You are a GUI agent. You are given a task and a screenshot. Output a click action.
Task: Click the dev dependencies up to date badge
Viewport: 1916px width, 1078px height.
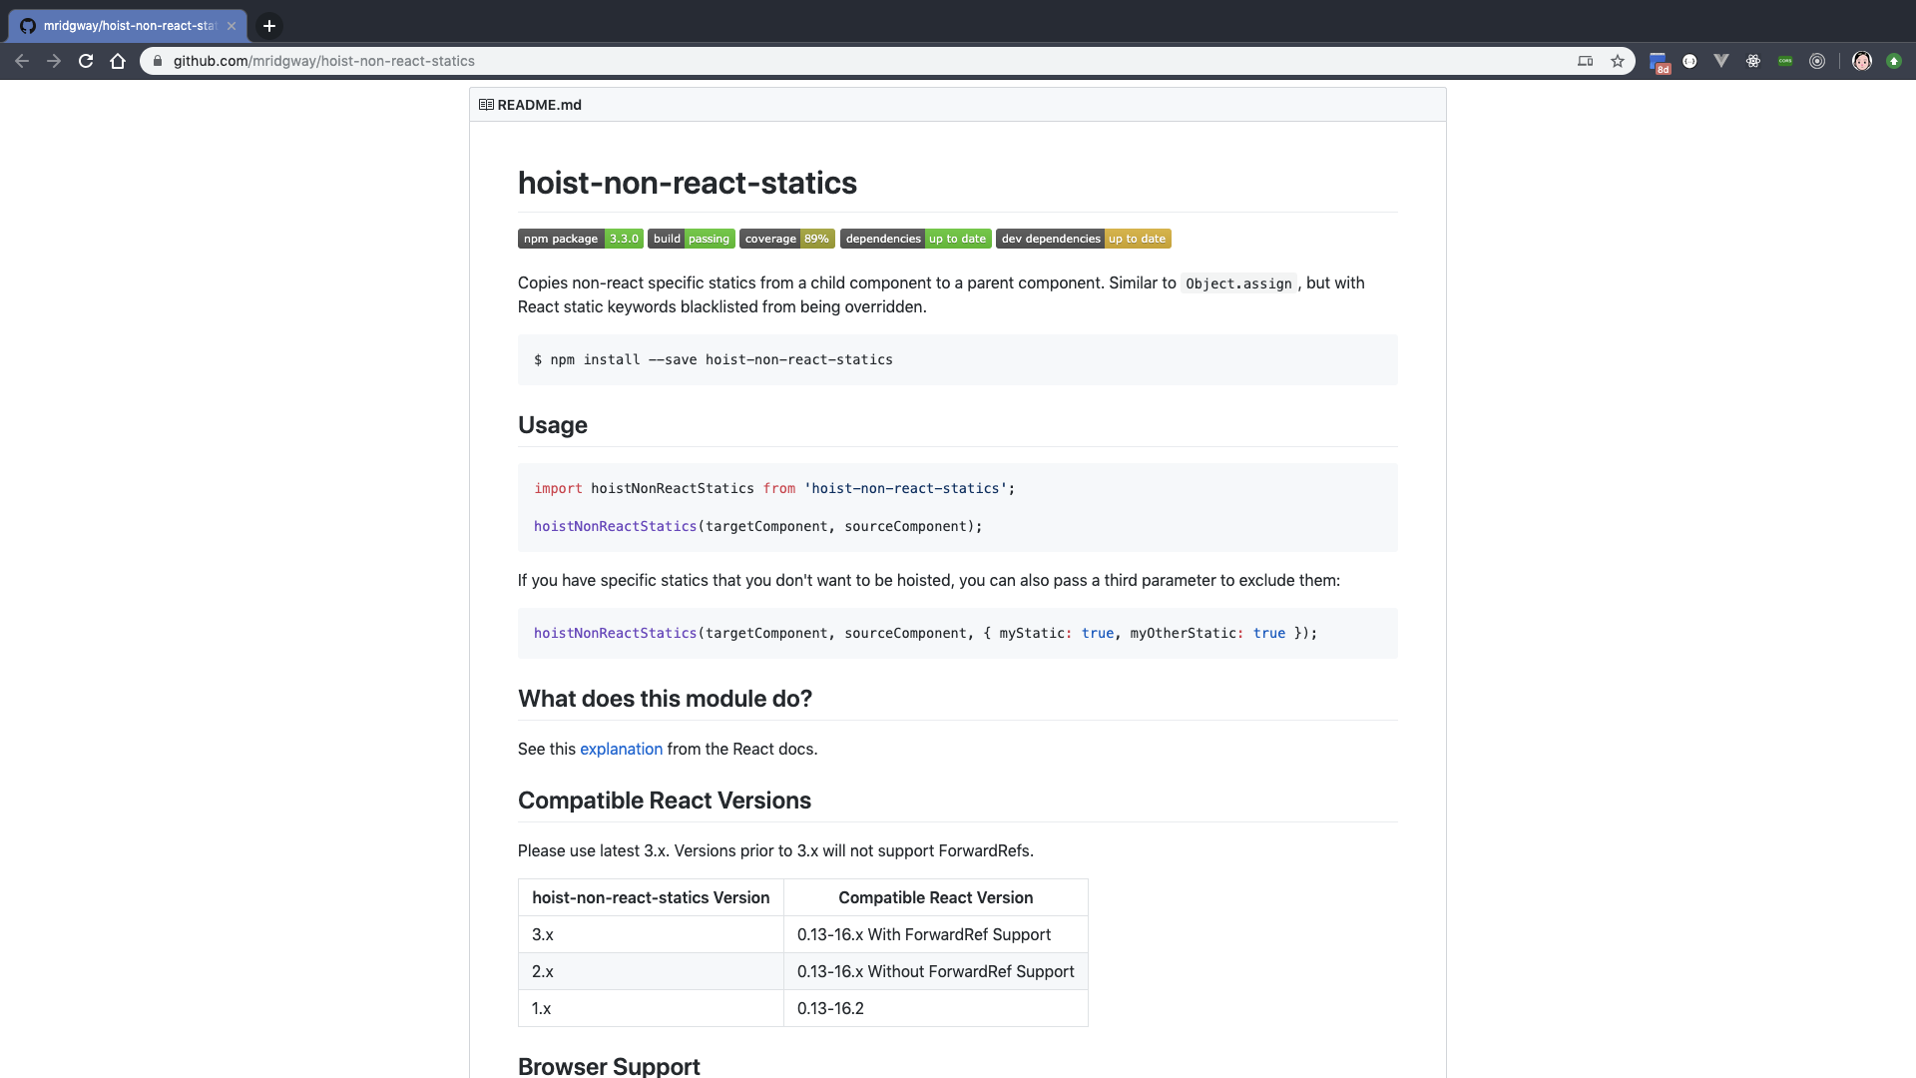point(1083,239)
